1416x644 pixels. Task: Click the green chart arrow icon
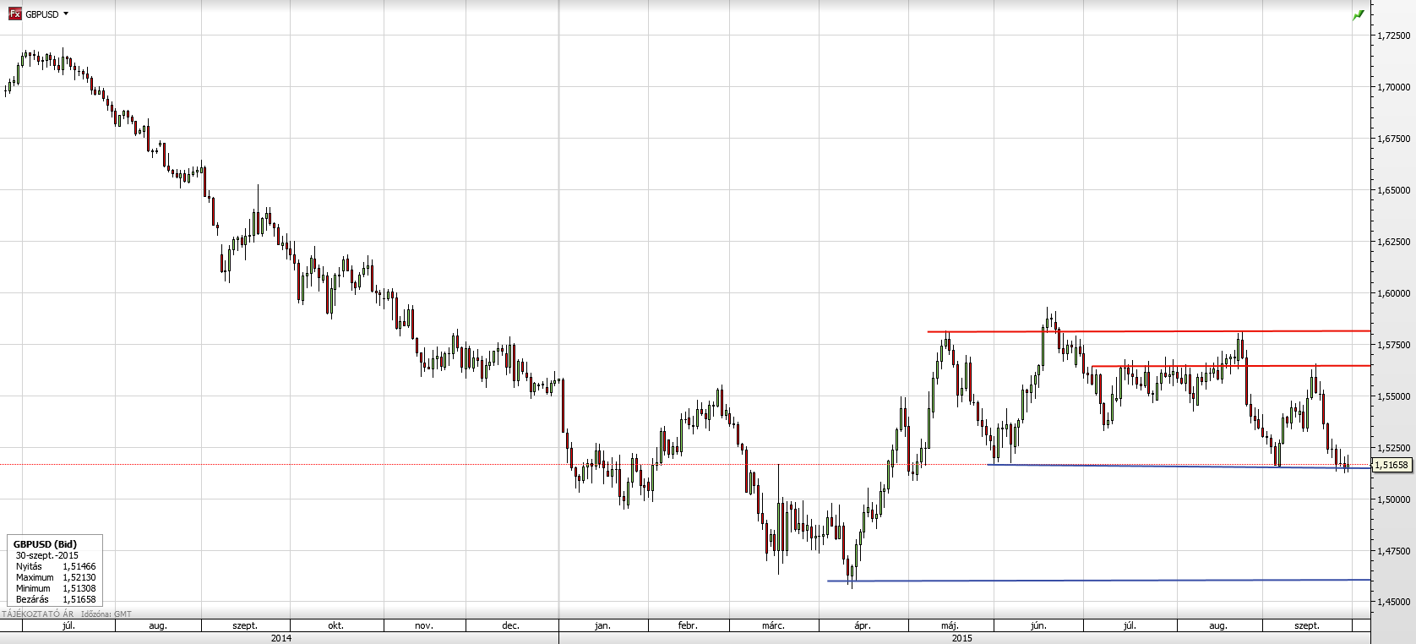[1359, 15]
